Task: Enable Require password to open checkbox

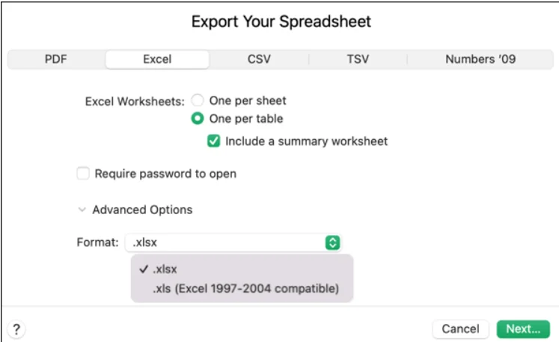Action: [83, 174]
